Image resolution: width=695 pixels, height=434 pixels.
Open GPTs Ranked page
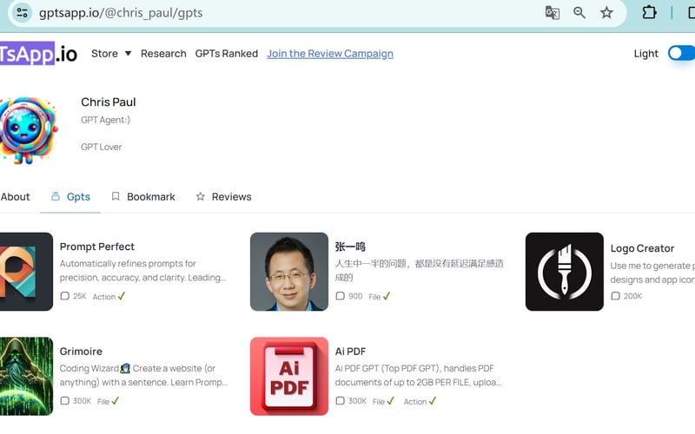click(227, 54)
